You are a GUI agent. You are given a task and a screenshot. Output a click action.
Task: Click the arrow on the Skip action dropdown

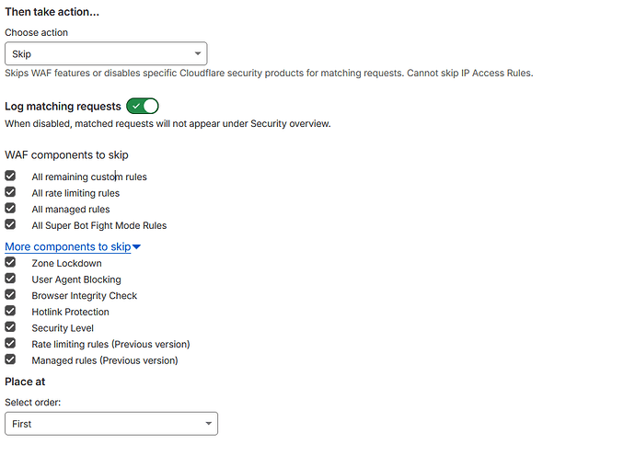[198, 54]
